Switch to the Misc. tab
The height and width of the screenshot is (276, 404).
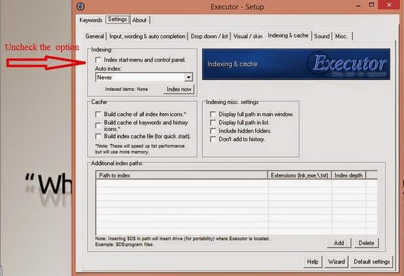(x=341, y=37)
